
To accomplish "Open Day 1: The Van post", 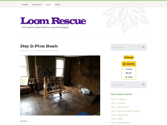I will tap(118, 103).
